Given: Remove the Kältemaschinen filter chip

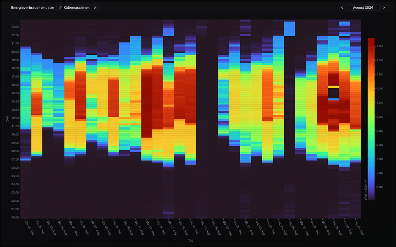Looking at the screenshot, I should click(95, 7).
